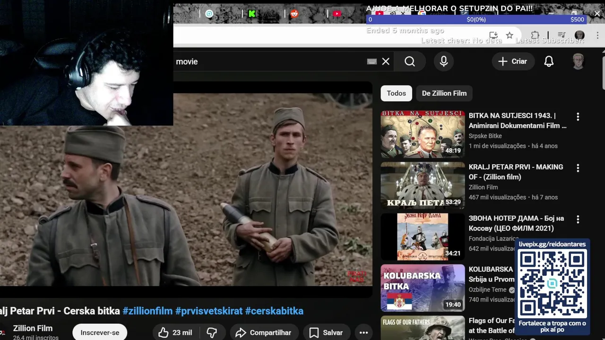Open the KRALJ PETAR PRVI - MAKING OF title
This screenshot has width=605, height=340.
[x=516, y=172]
